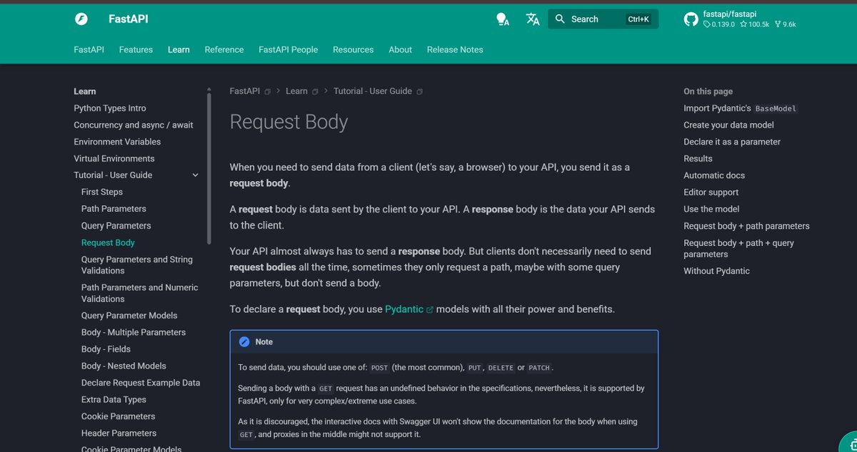The width and height of the screenshot is (857, 452).
Task: Select Request Body in sidebar
Action: coord(108,242)
